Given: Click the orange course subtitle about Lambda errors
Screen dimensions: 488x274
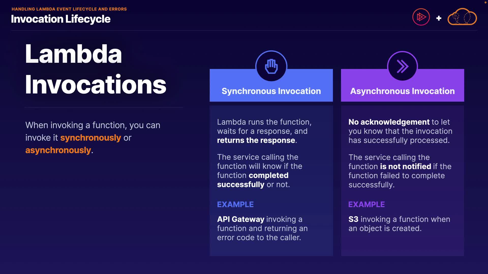Looking at the screenshot, I should click(x=69, y=9).
